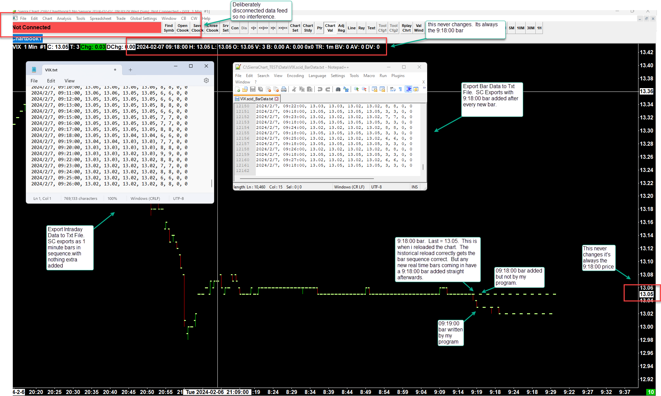
Task: Open the 100% zoom level selector in Notepad
Action: pos(112,199)
